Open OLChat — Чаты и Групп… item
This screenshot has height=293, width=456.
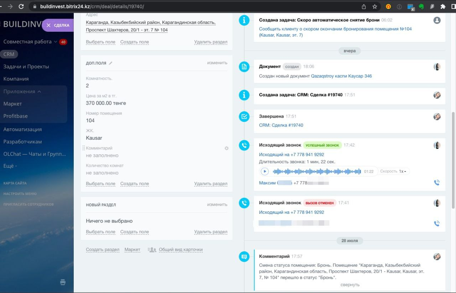(x=35, y=154)
